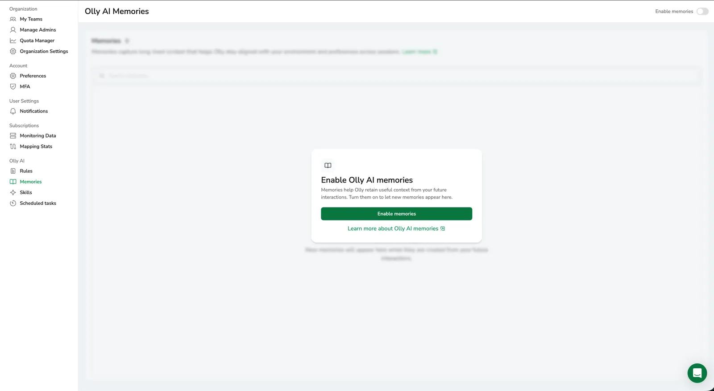The image size is (714, 391).
Task: Open Notifications settings
Action: [34, 111]
